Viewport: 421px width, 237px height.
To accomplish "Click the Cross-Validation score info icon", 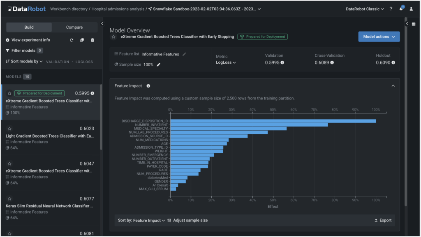I will pyautogui.click(x=332, y=62).
